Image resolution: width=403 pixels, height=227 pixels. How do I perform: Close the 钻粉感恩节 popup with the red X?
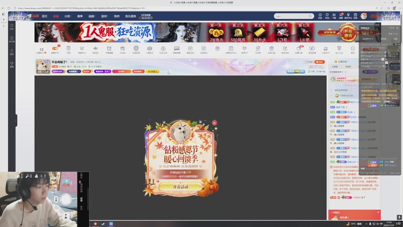coord(215,123)
